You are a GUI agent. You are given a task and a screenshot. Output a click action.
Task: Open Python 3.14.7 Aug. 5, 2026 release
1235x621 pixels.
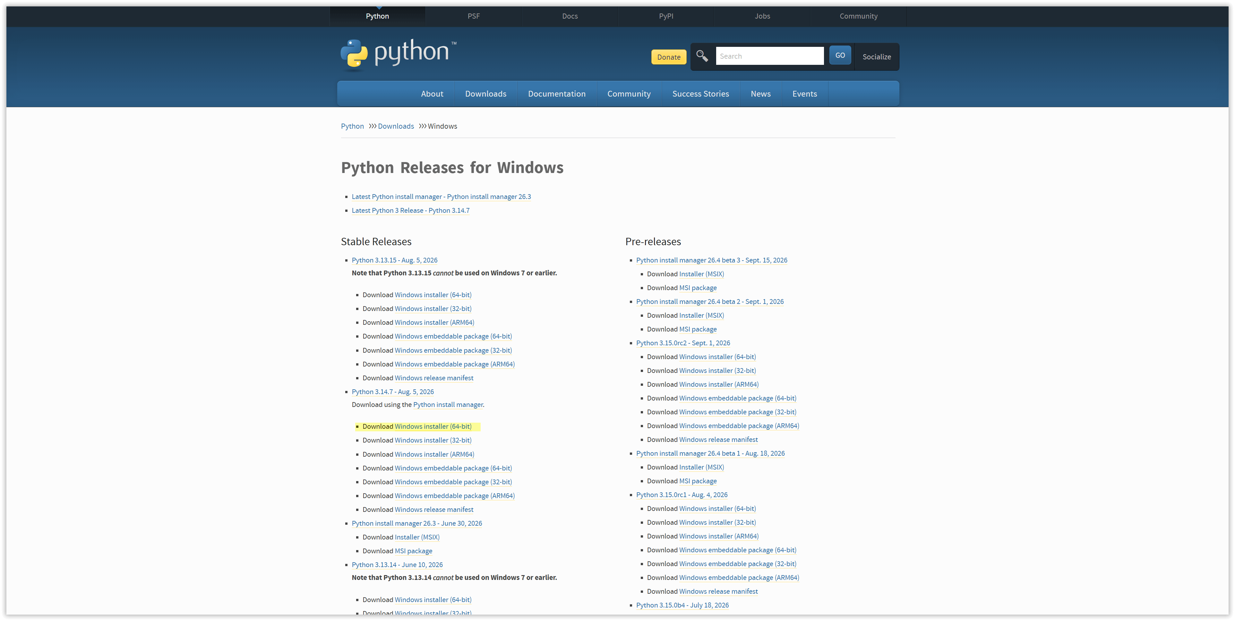coord(393,392)
